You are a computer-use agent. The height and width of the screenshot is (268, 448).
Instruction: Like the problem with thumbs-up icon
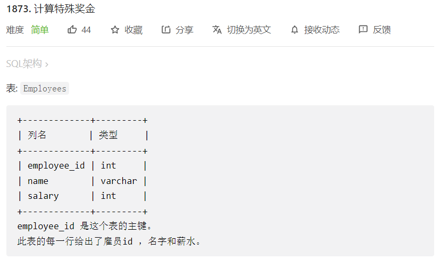[x=72, y=29]
